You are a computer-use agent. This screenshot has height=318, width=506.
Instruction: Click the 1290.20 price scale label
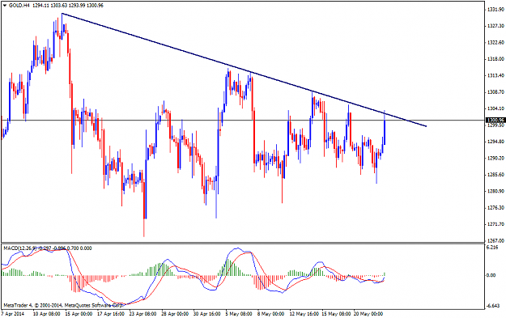(x=496, y=158)
